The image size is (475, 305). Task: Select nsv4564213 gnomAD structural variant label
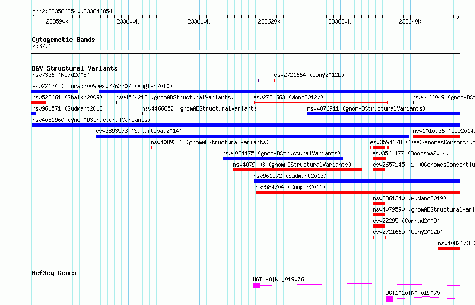click(175, 97)
